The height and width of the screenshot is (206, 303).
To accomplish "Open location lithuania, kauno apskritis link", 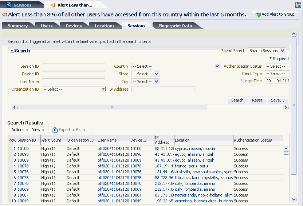I will [x=204, y=177].
